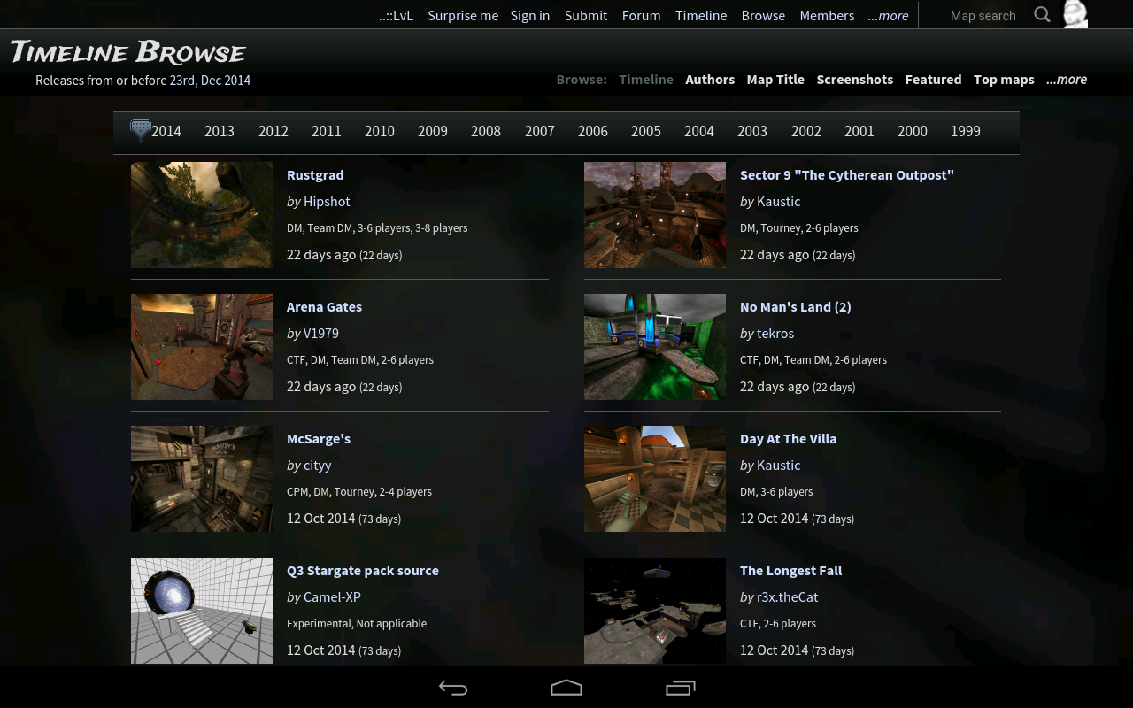Open the Q3 Stargate pack thumbnail
This screenshot has width=1133, height=708.
coord(201,611)
